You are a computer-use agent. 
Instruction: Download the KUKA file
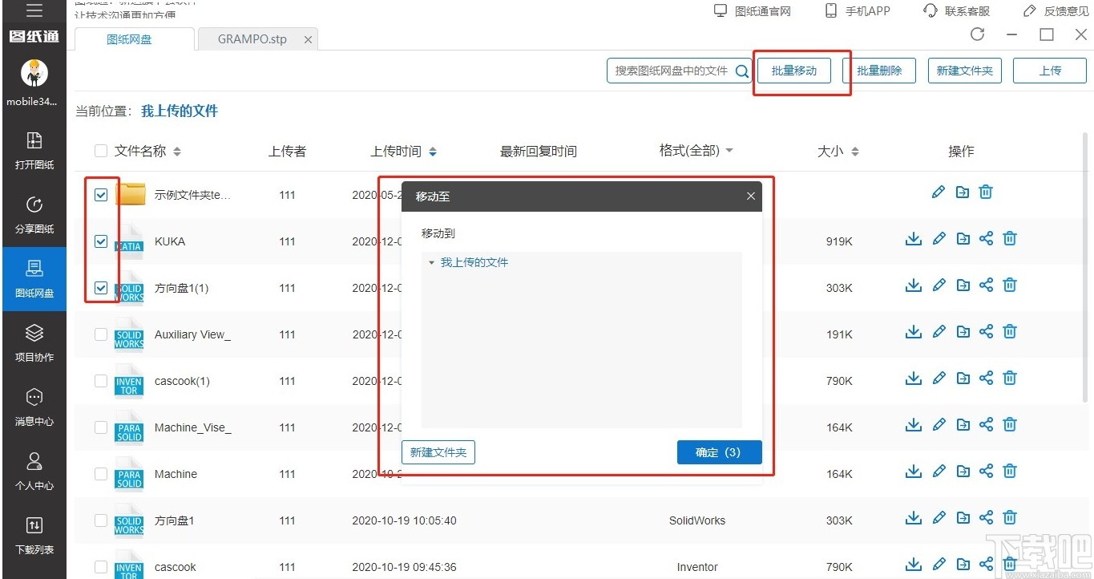tap(913, 238)
